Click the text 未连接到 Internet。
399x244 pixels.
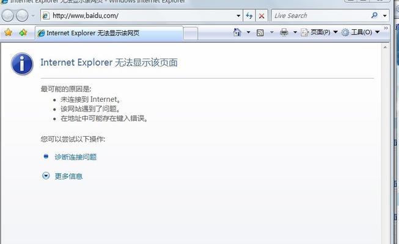(90, 99)
